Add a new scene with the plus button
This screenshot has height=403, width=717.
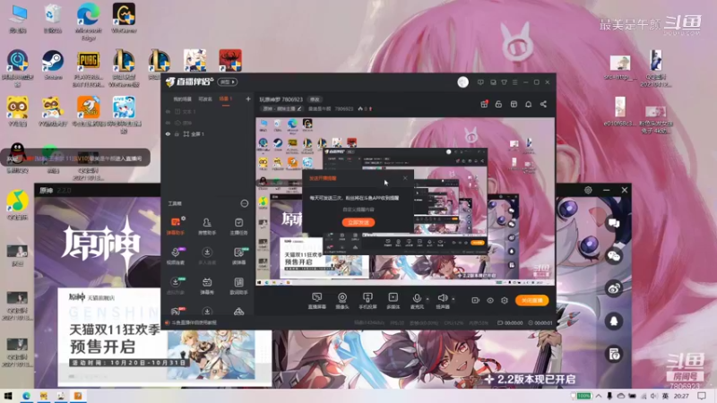(x=248, y=99)
